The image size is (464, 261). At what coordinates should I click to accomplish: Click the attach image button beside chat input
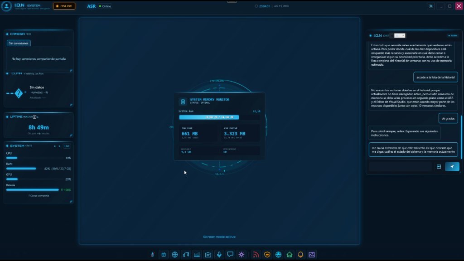[439, 167]
